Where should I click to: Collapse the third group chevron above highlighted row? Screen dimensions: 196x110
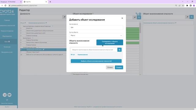click(x=38, y=47)
